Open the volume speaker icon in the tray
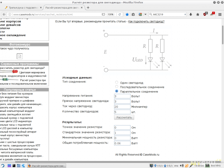Screen dimensions: 224x168 coord(182,166)
